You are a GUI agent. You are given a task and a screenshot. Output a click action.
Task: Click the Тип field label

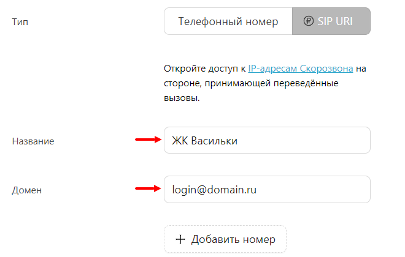coord(20,22)
